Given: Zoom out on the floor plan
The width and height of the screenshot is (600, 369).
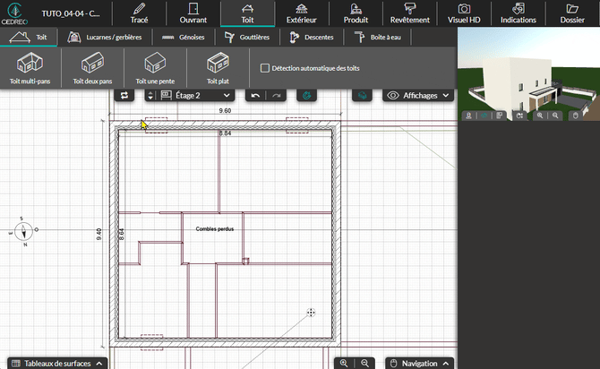Looking at the screenshot, I should tap(364, 363).
